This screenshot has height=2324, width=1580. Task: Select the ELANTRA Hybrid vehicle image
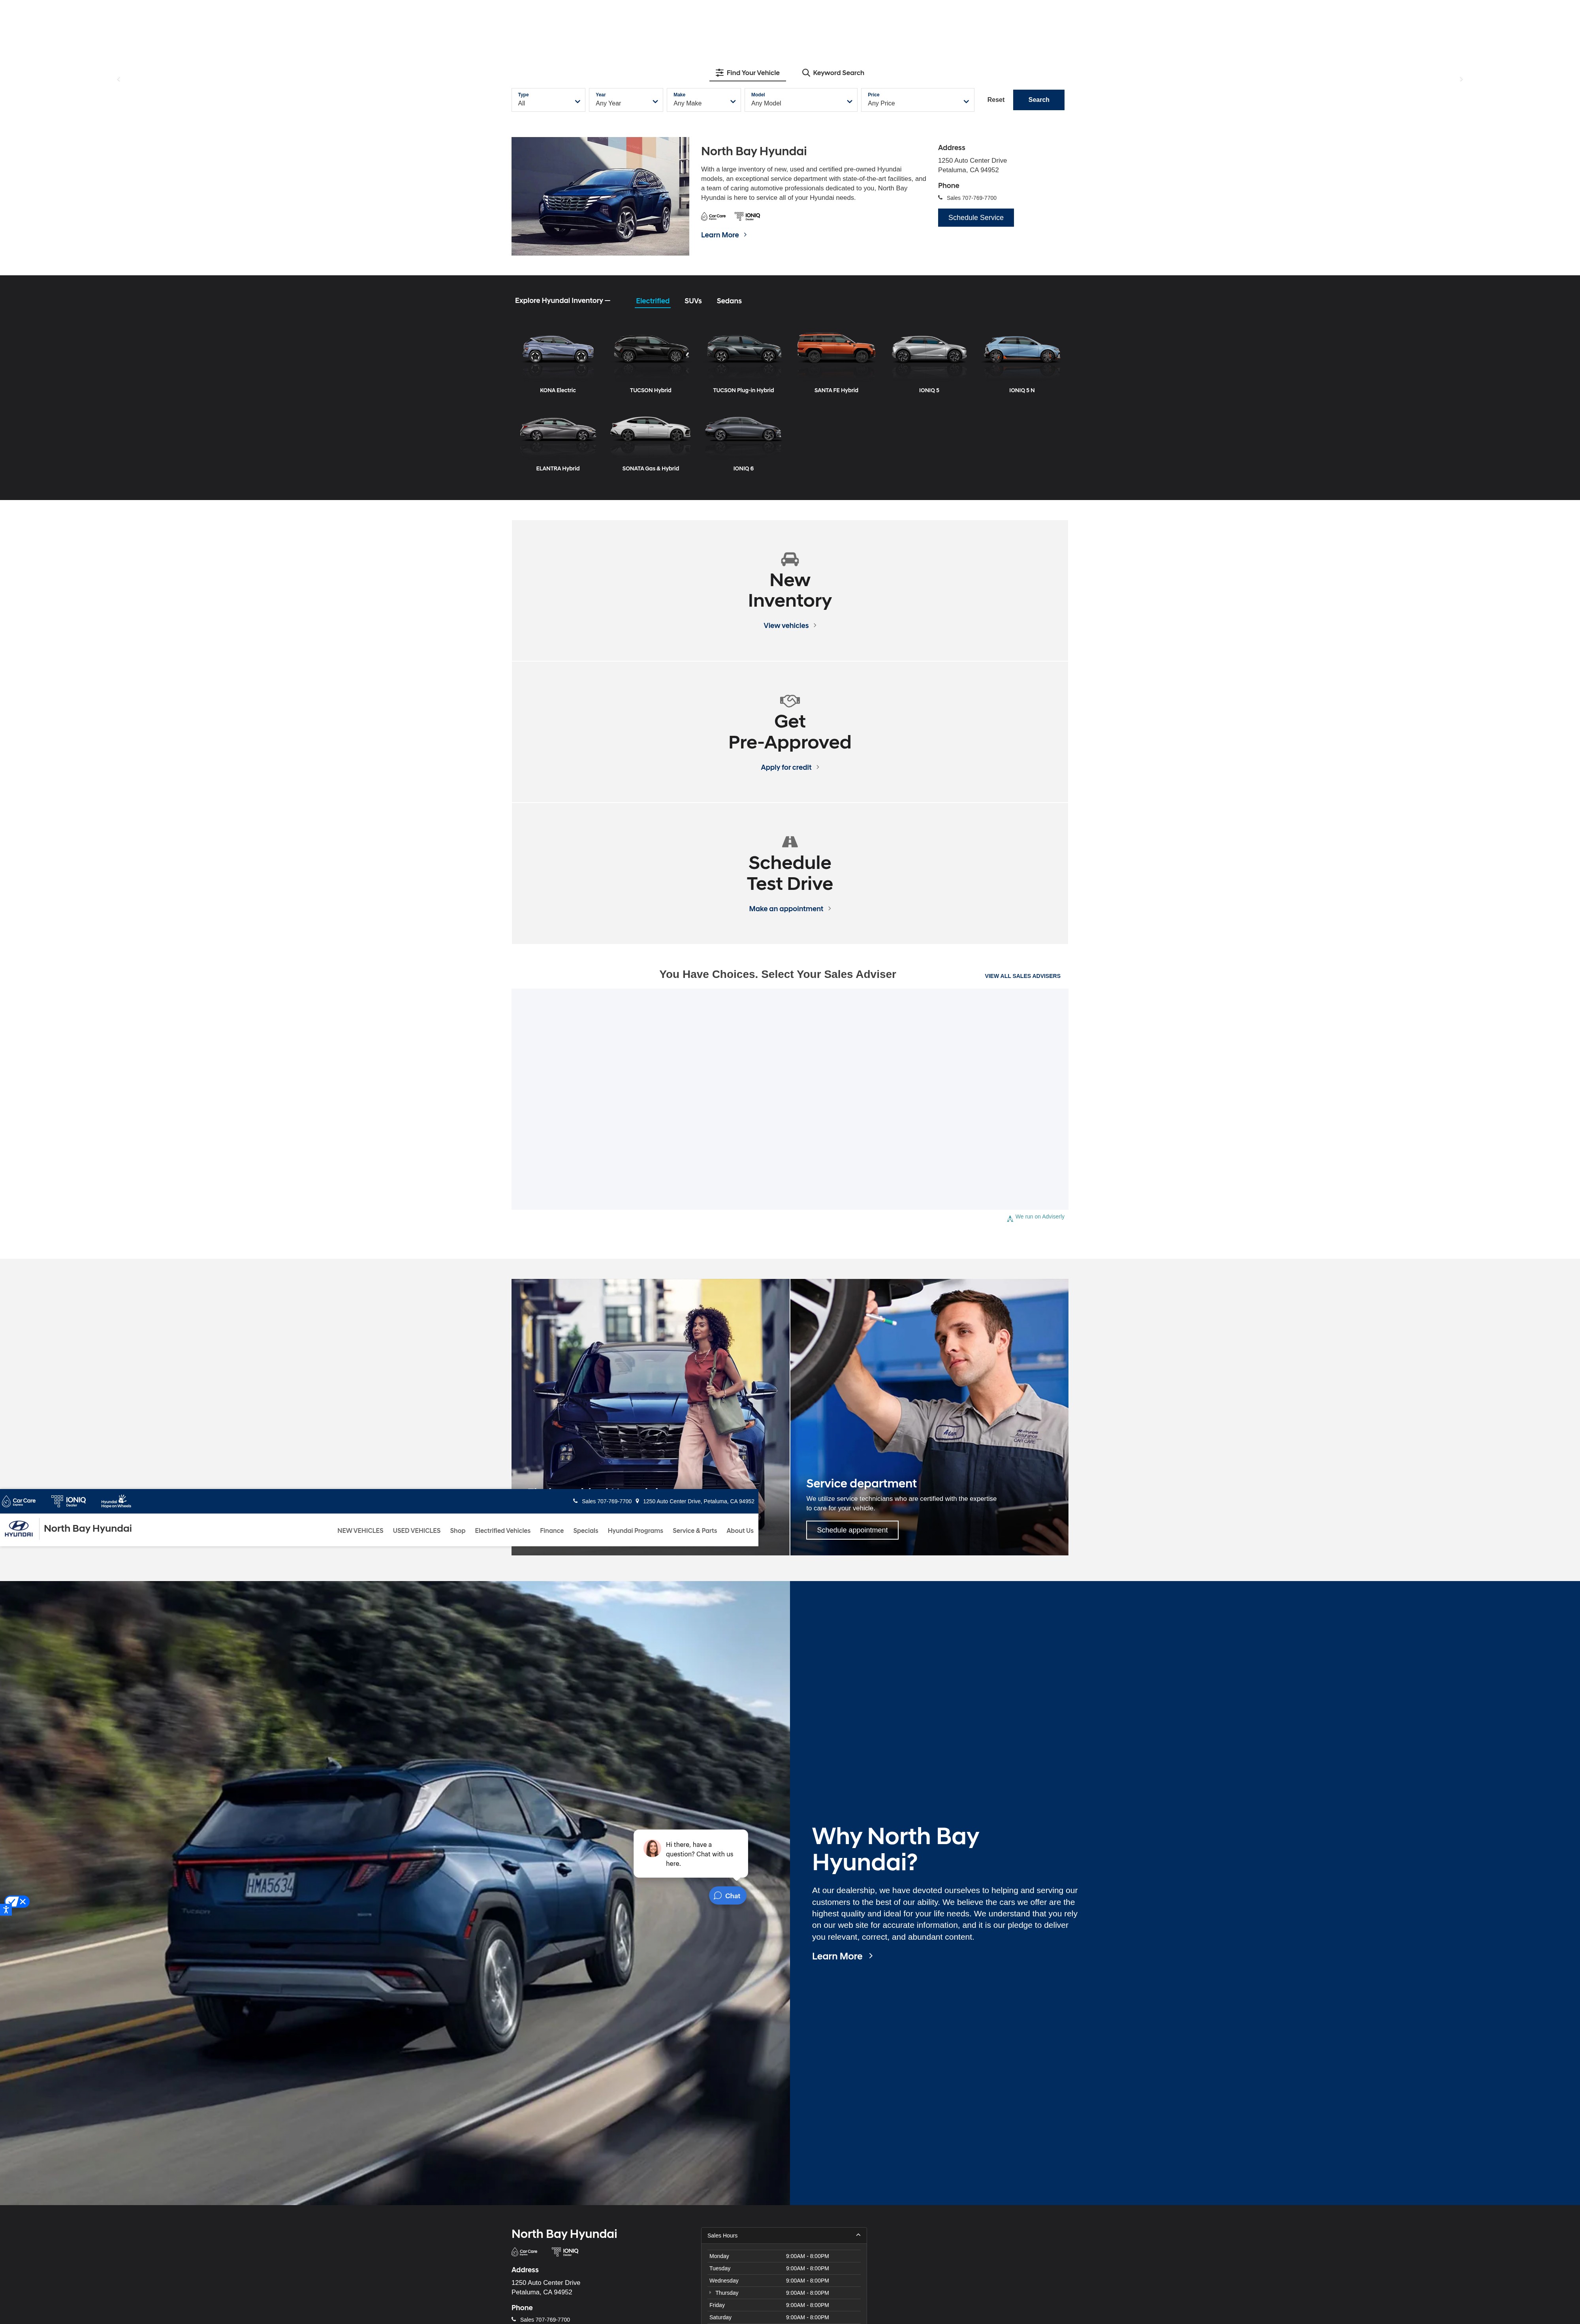coord(558,430)
